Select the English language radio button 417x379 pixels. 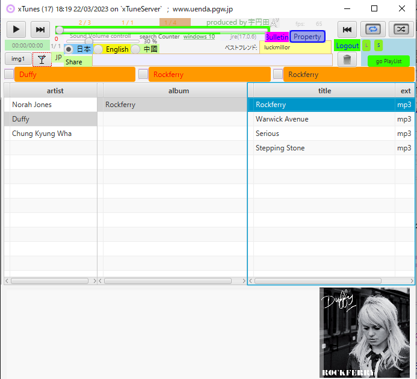(99, 49)
